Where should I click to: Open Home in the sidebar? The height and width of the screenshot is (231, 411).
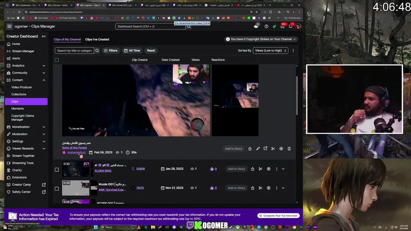(16, 44)
